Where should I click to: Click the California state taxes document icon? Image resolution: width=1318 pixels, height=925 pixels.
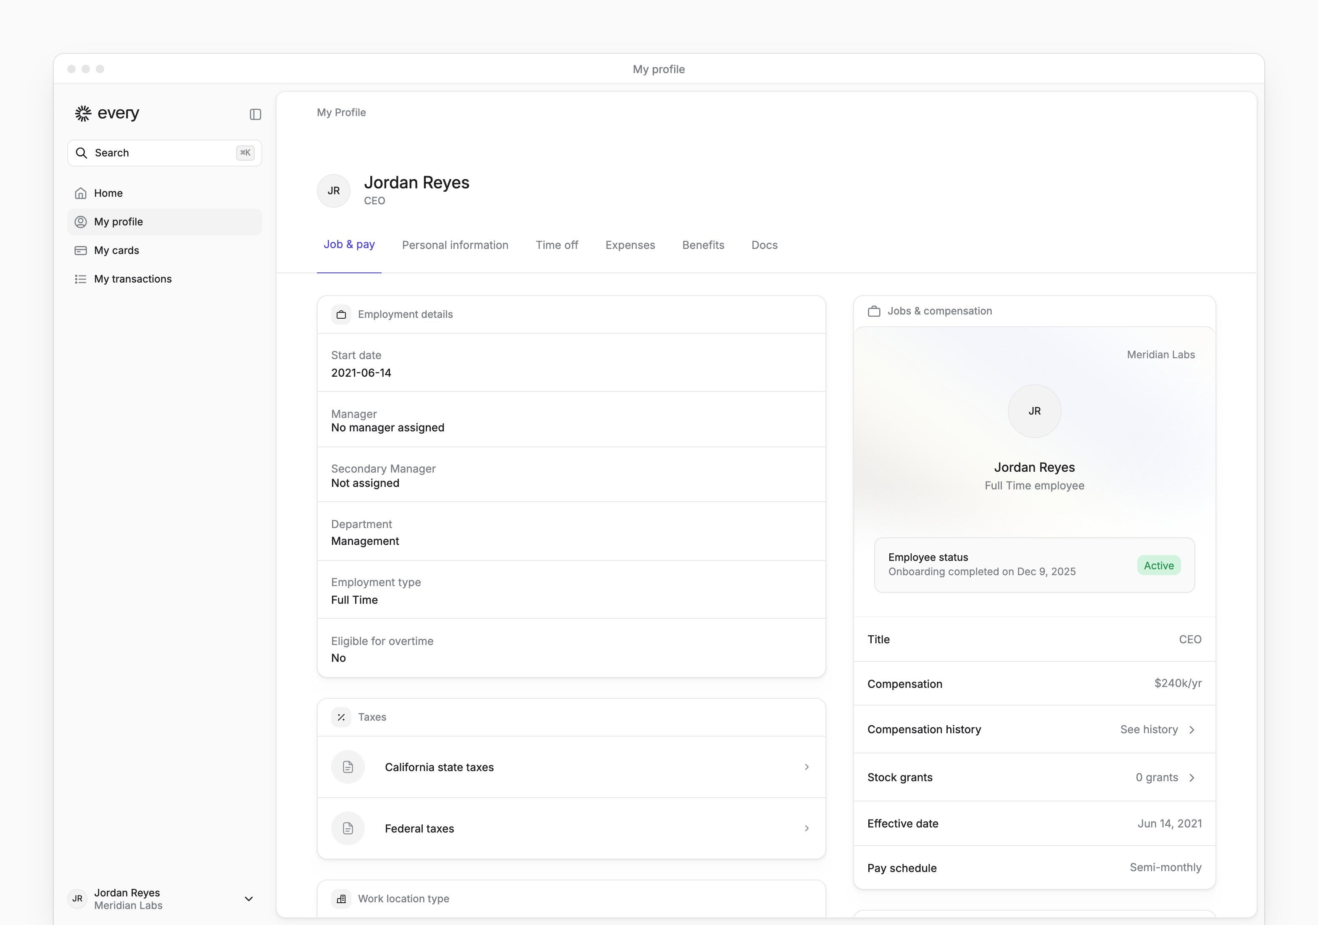[x=348, y=767]
